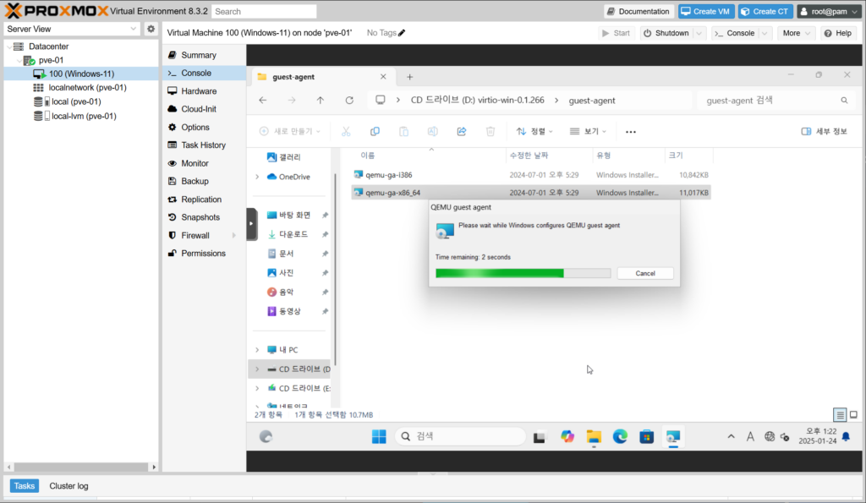Collapse the pve-01 node tree
Viewport: 866px width, 503px height.
[x=19, y=60]
